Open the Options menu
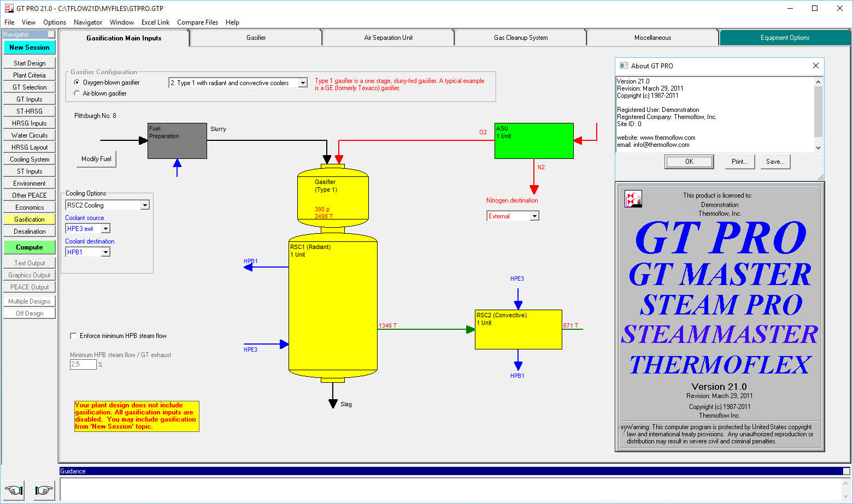The image size is (853, 504). tap(55, 22)
